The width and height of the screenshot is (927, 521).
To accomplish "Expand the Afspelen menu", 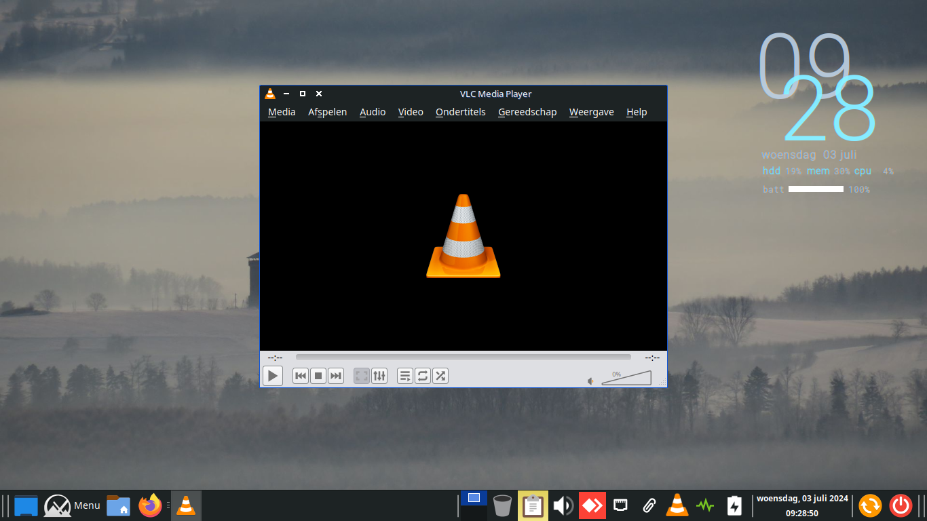I will tap(327, 112).
